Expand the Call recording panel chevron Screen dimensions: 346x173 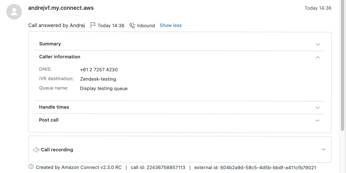(x=323, y=150)
